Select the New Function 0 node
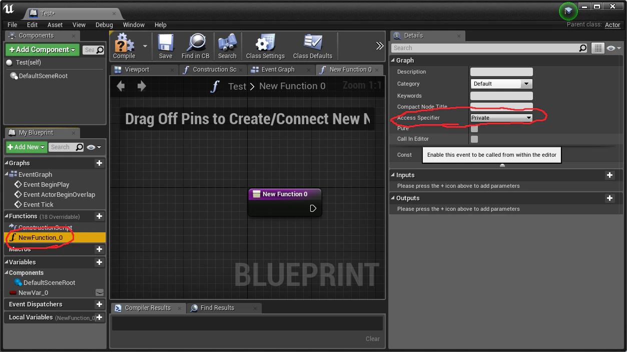The width and height of the screenshot is (627, 352). point(285,202)
